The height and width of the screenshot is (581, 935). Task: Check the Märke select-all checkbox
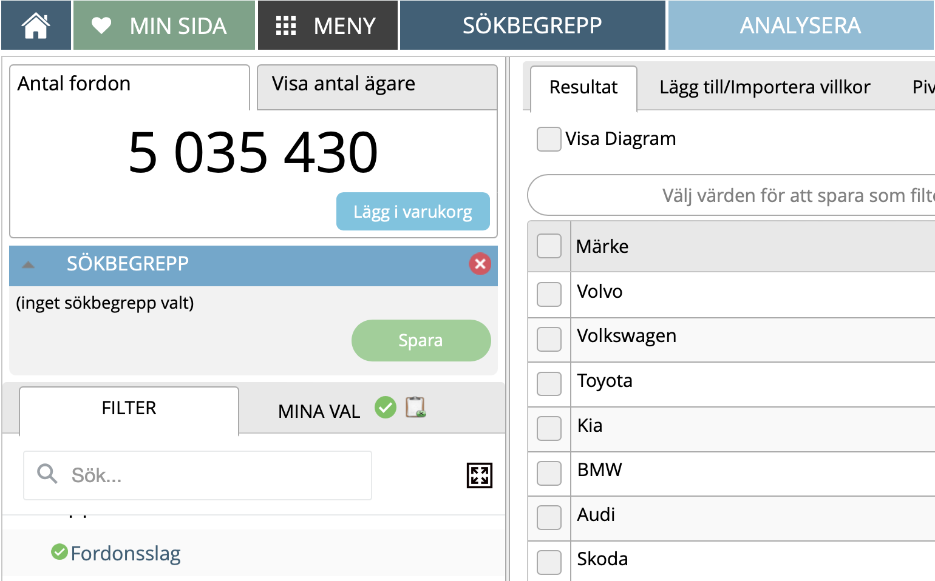coord(549,246)
